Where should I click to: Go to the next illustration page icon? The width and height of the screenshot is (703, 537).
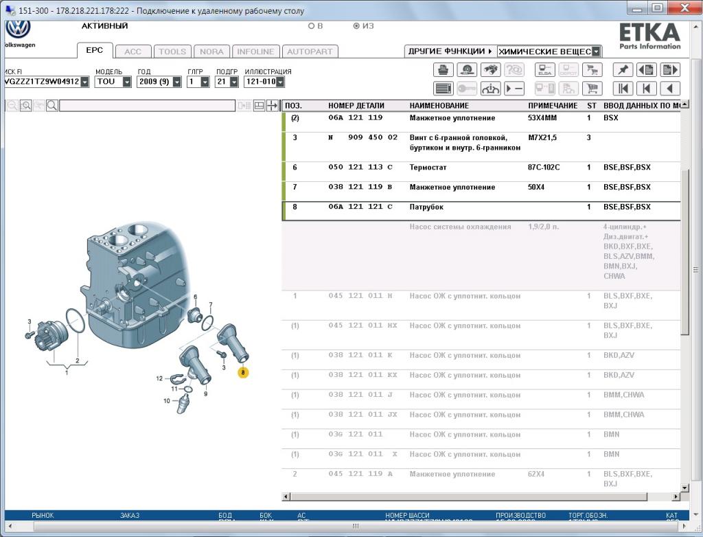tap(670, 70)
